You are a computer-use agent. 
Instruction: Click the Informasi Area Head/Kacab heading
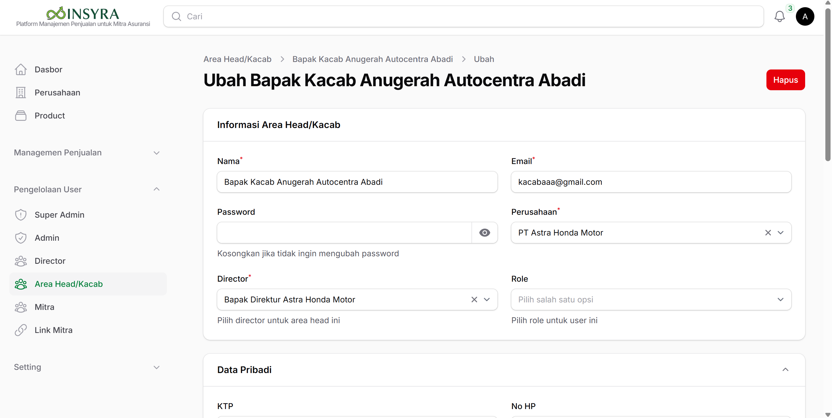278,125
